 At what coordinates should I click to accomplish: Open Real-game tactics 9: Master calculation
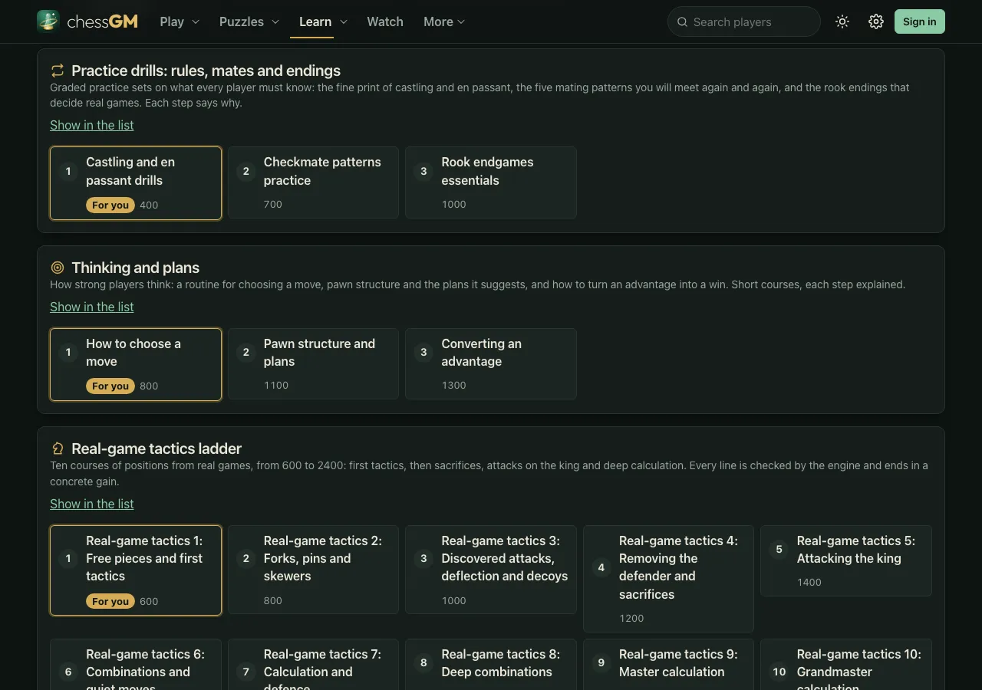pyautogui.click(x=668, y=665)
